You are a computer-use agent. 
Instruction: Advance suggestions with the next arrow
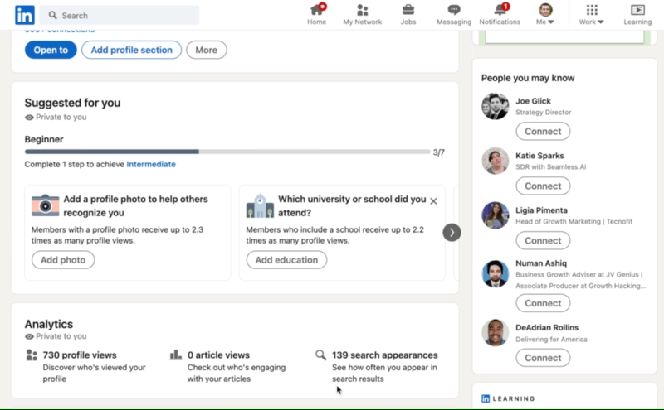pyautogui.click(x=452, y=233)
